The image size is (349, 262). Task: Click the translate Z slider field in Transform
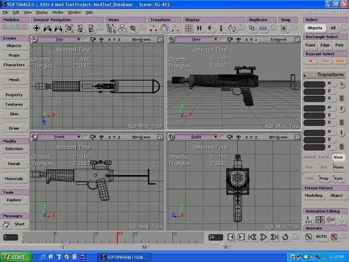coord(314,147)
